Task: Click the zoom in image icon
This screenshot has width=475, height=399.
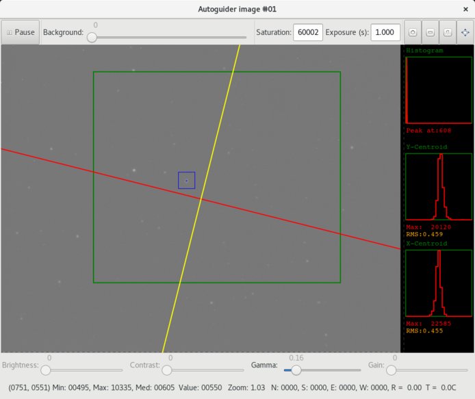Action: [413, 32]
